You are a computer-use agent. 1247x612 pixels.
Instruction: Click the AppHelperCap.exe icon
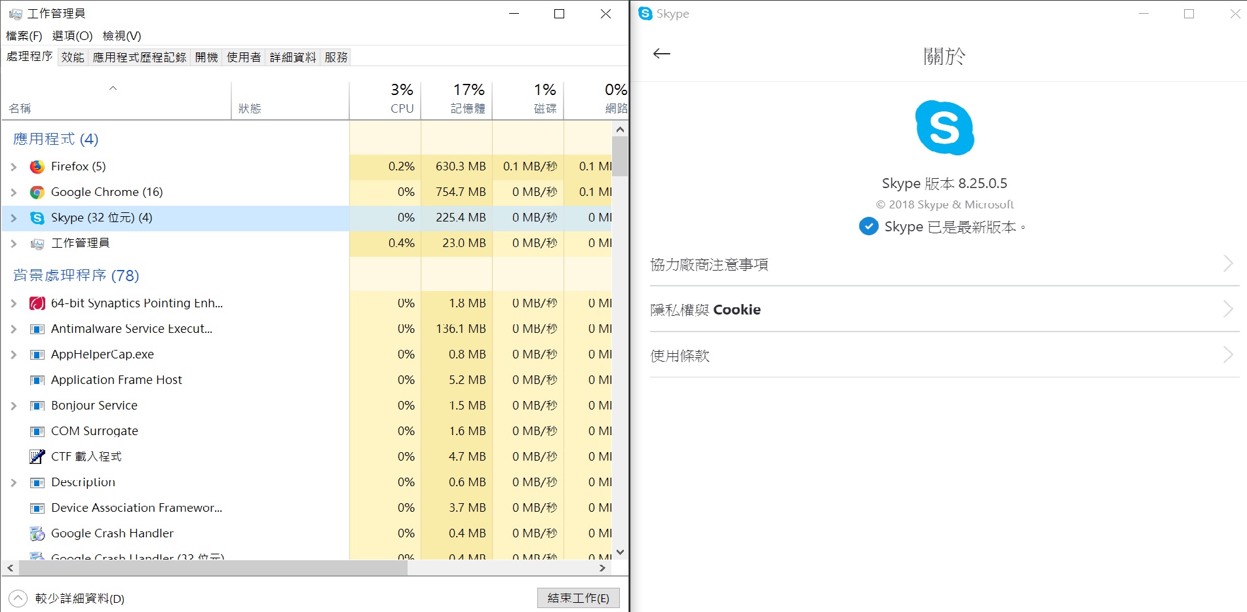37,354
